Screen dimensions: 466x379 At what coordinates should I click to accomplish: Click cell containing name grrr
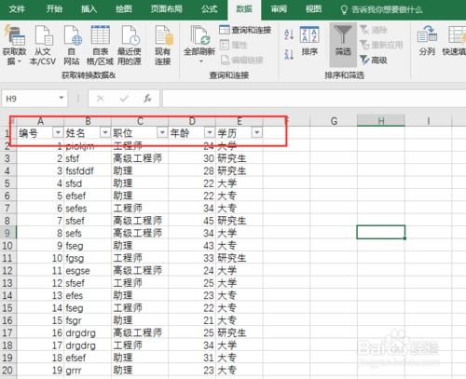click(x=88, y=371)
